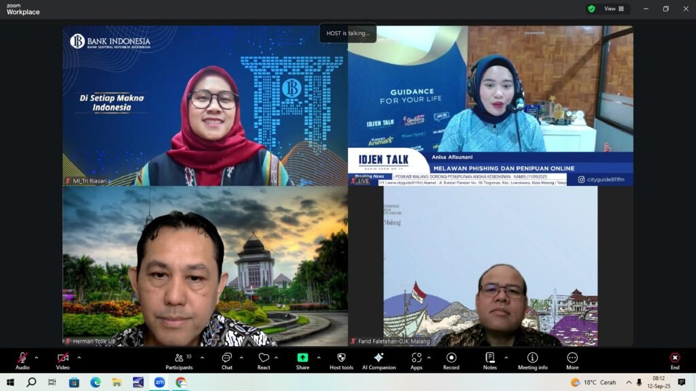Open the Chat panel

pyautogui.click(x=227, y=361)
